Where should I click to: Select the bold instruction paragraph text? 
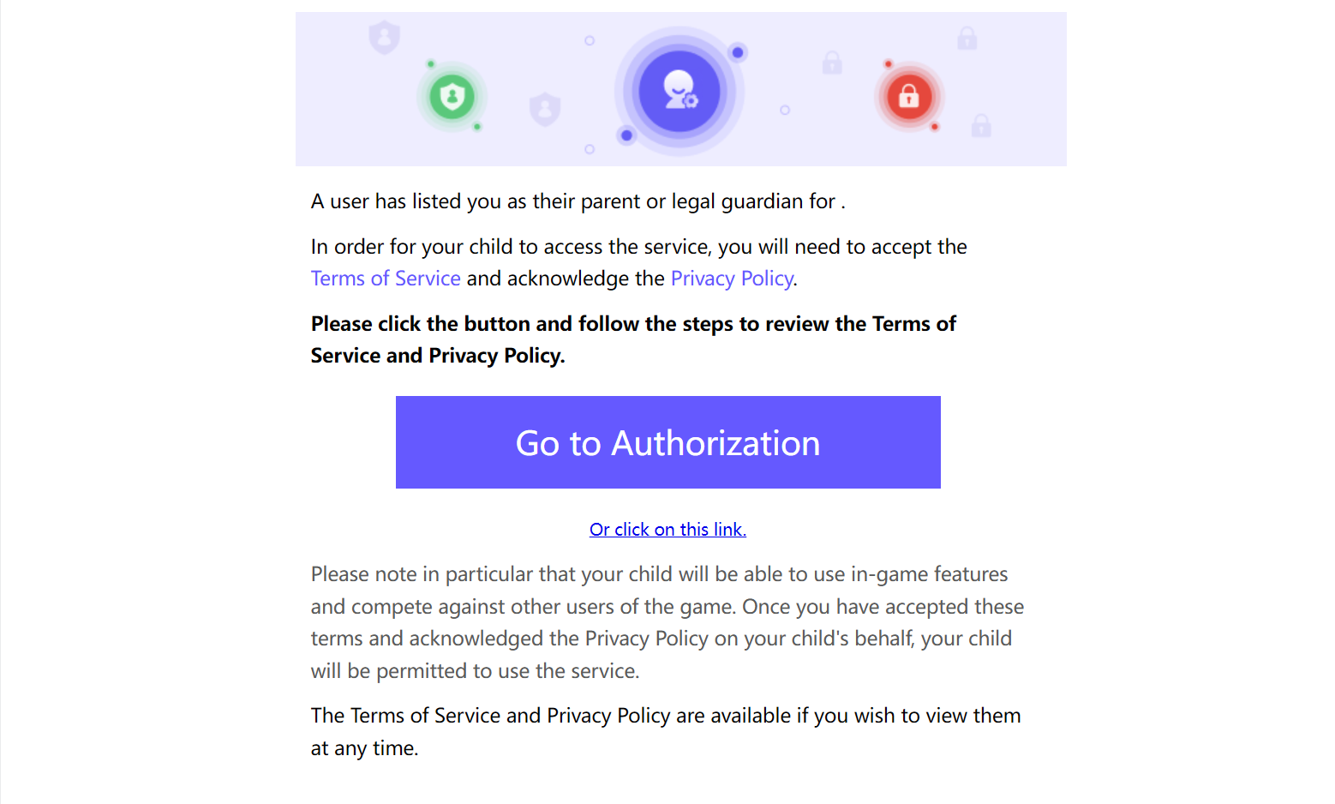click(633, 339)
